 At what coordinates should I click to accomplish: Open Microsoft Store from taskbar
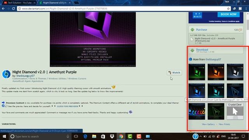click(x=103, y=136)
